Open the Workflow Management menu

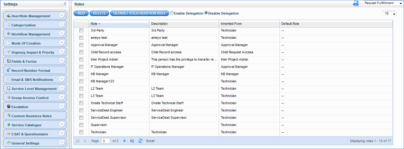[31, 34]
